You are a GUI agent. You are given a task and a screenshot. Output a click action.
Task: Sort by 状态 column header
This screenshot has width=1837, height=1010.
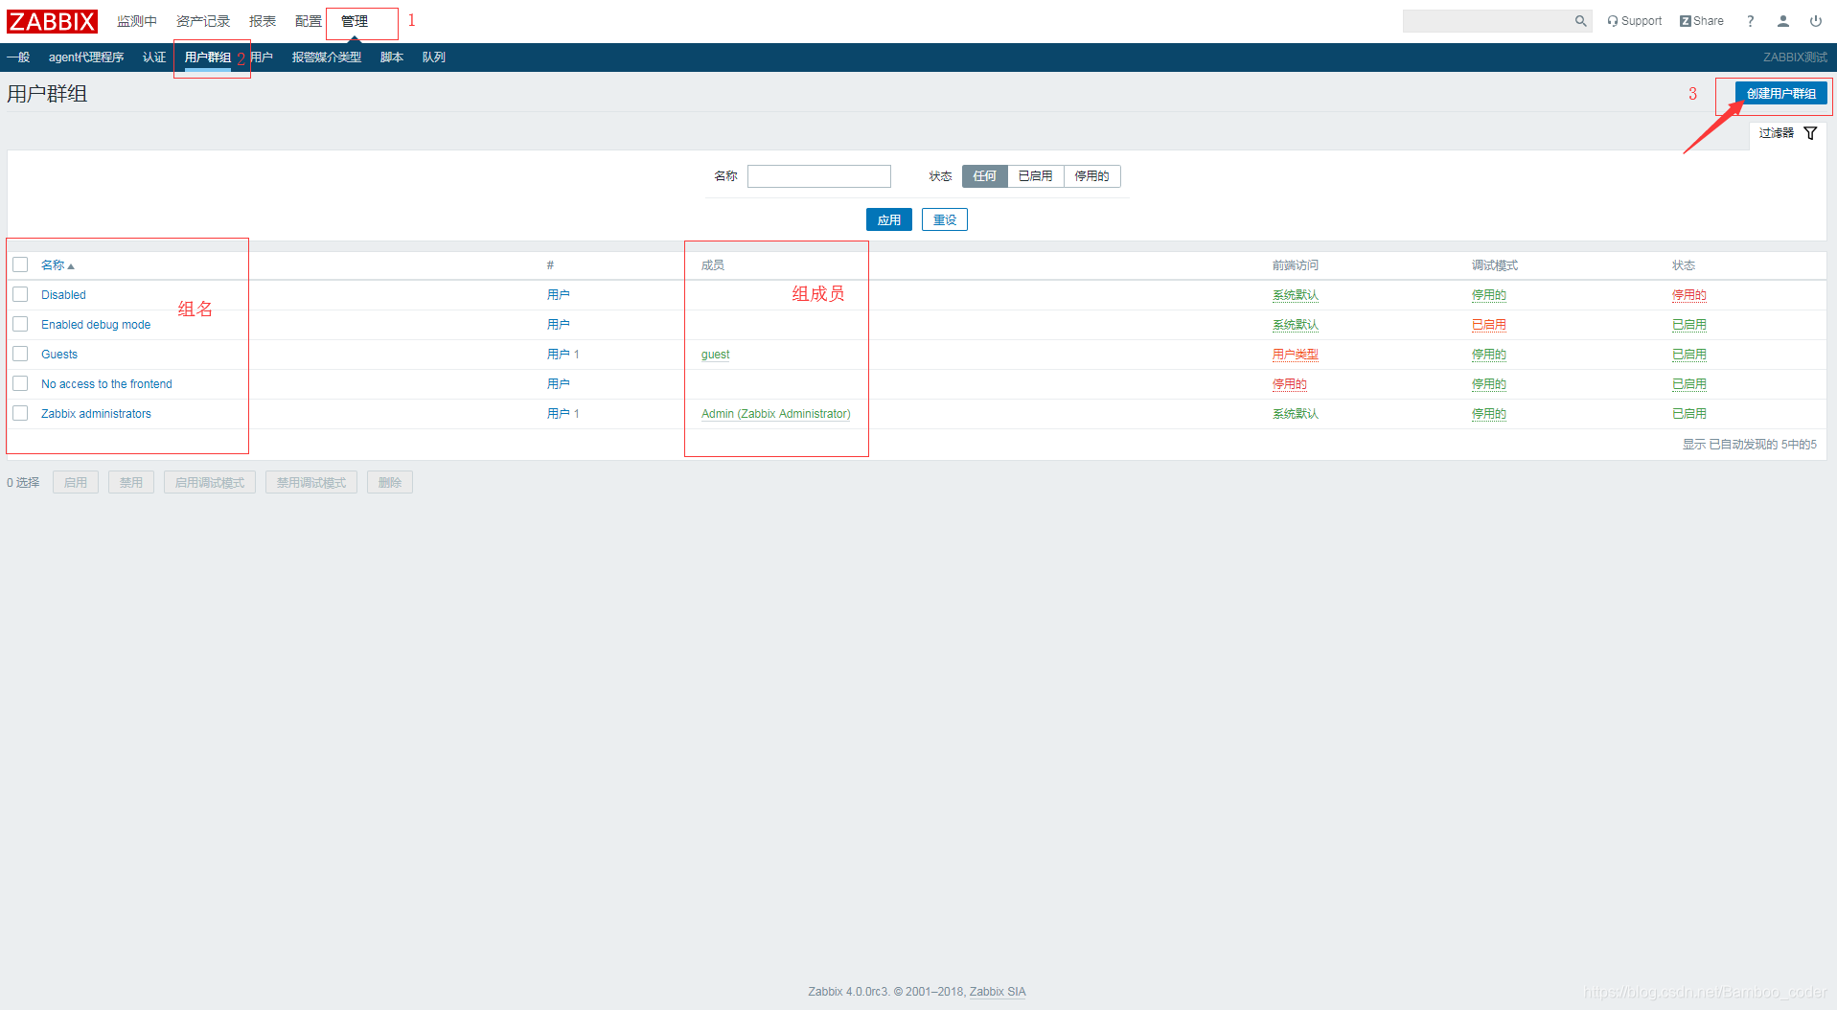click(x=1684, y=265)
